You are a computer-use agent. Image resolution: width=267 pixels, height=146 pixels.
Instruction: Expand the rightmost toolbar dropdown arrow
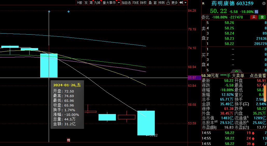point(185,3)
